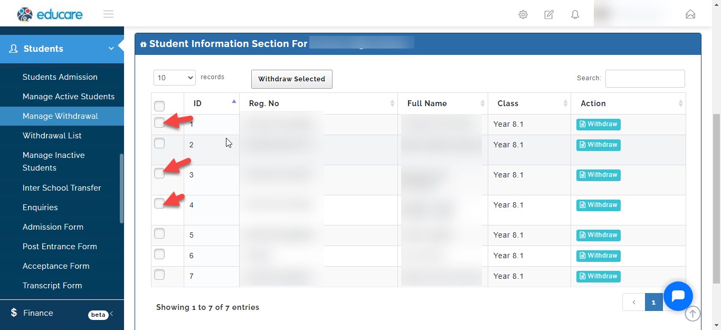Viewport: 721px width, 330px height.
Task: Collapse the Students menu chevron
Action: click(111, 49)
